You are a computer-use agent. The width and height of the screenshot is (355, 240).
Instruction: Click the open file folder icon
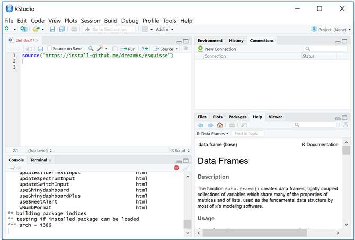(36, 29)
